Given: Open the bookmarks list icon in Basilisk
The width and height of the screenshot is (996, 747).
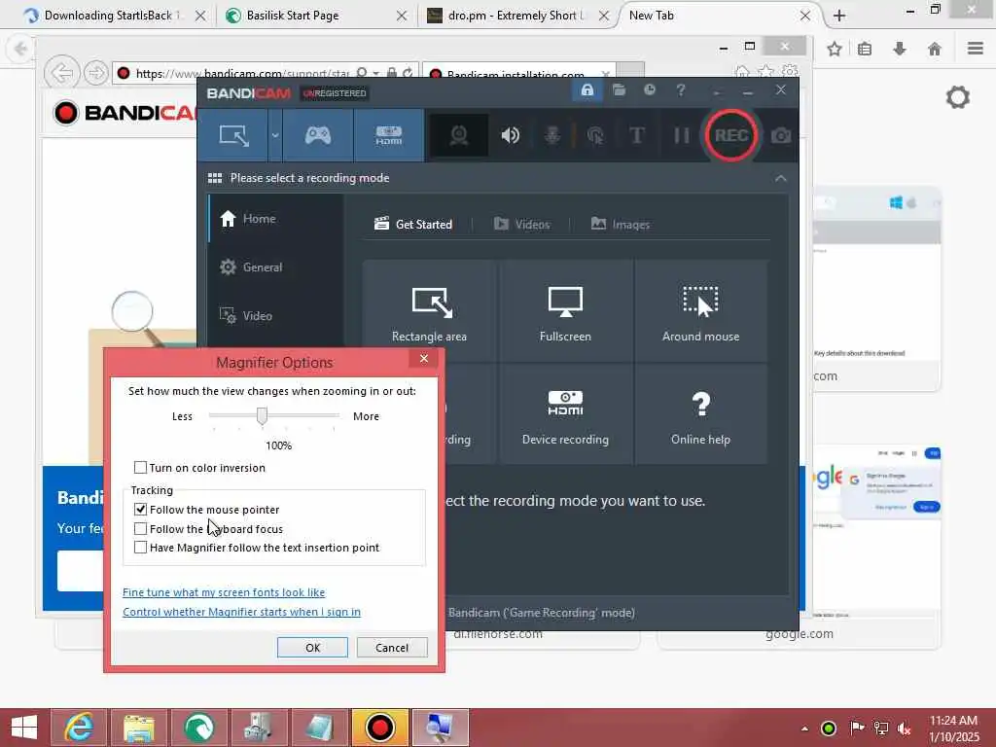Looking at the screenshot, I should (x=865, y=49).
